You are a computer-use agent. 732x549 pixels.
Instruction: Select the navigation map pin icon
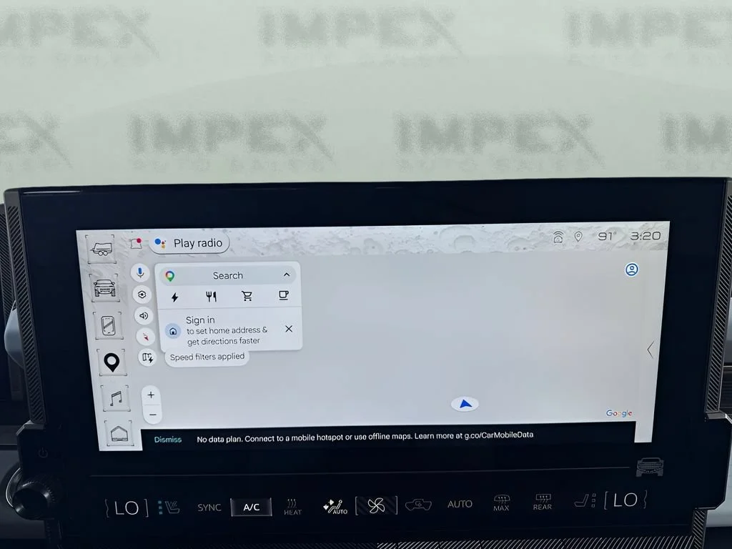point(112,362)
